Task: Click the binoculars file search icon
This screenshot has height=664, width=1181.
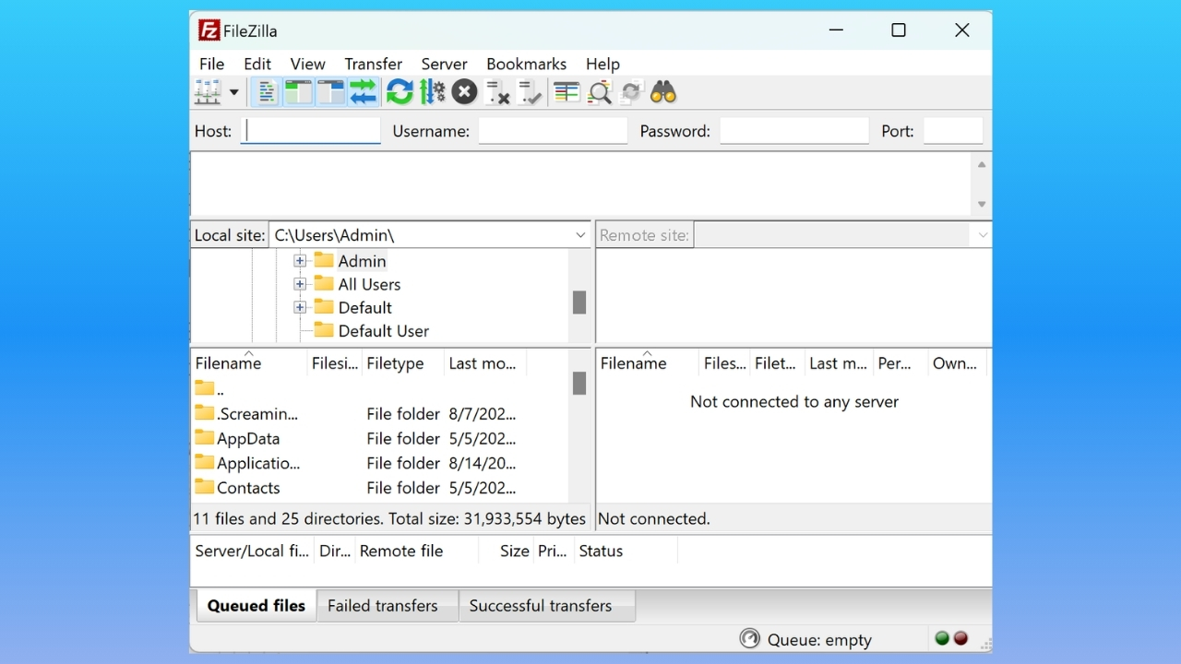Action: click(663, 92)
